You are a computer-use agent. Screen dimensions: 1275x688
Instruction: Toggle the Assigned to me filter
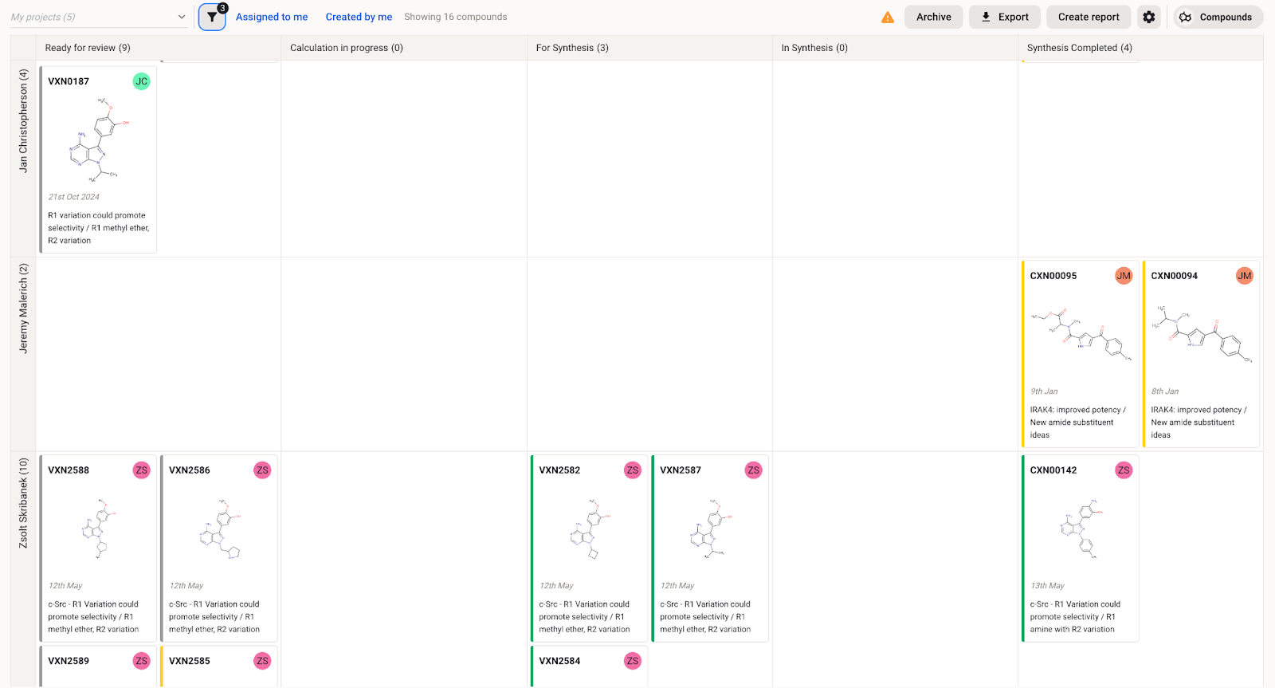[x=272, y=17]
